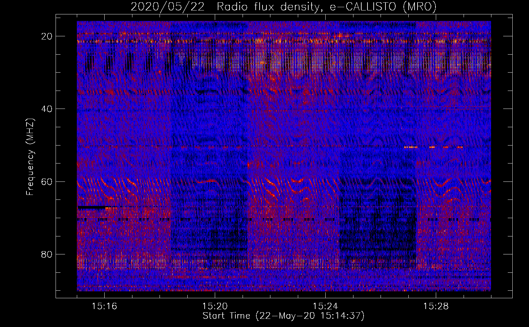Select the 80 MHz frequency tick label
Image resolution: width=529 pixels, height=327 pixels.
pyautogui.click(x=47, y=254)
